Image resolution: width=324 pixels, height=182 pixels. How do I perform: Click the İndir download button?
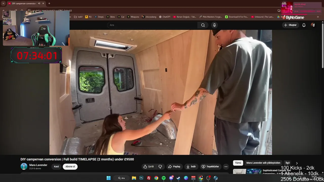pyautogui.click(x=191, y=167)
